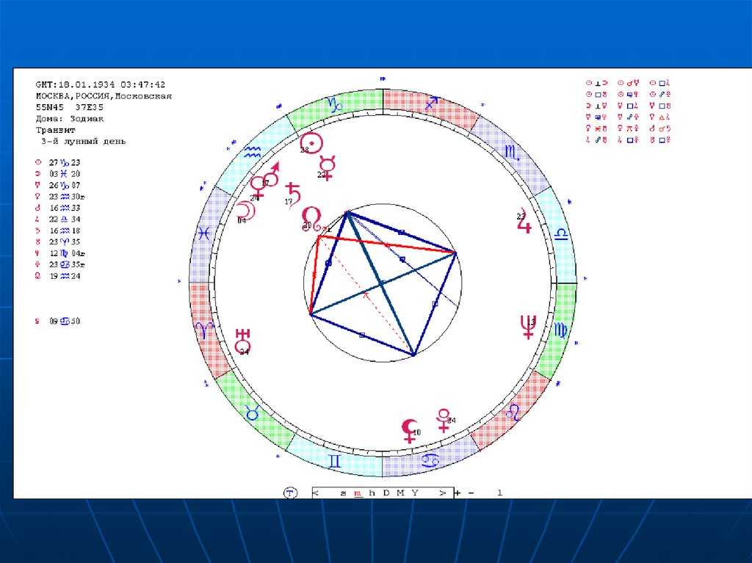The image size is (752, 563).
Task: Click the coordinates '55N45 37E35'
Action: (x=70, y=107)
